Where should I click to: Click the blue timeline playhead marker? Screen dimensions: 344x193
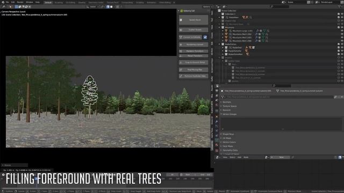36,179
